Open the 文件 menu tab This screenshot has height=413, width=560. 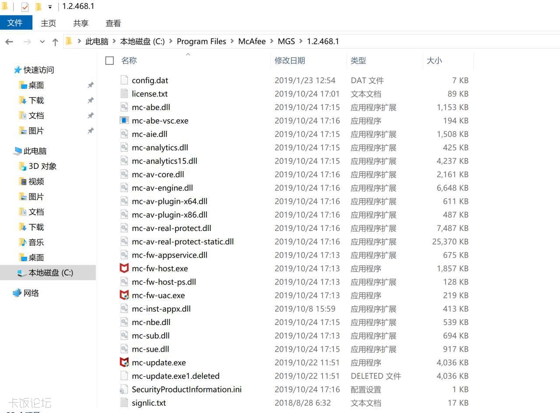point(15,23)
